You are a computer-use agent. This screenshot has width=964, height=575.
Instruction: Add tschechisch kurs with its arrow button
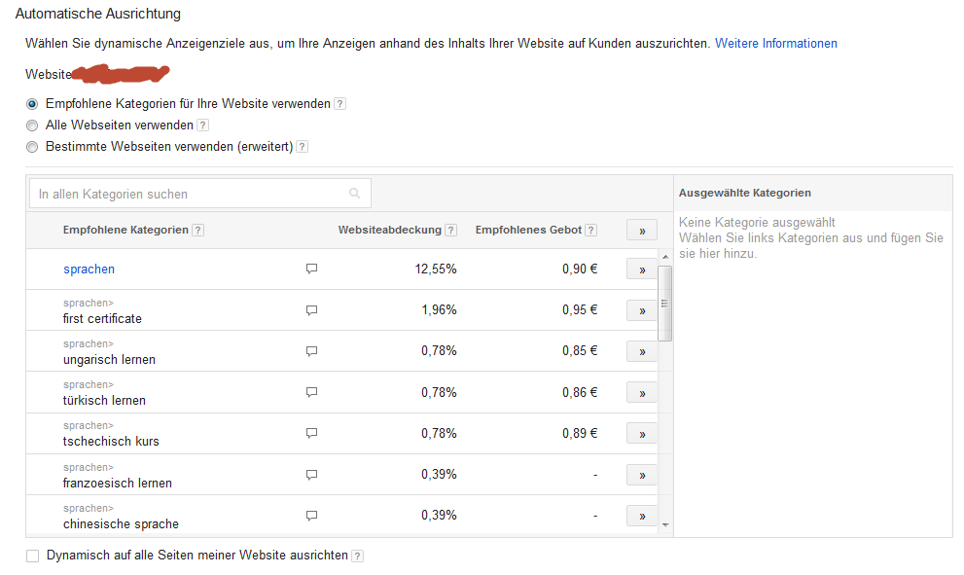click(642, 434)
